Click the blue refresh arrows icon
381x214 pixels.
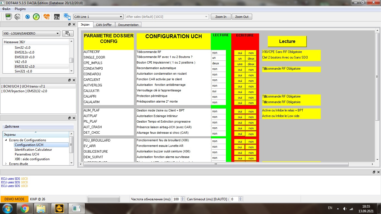pos(27,17)
